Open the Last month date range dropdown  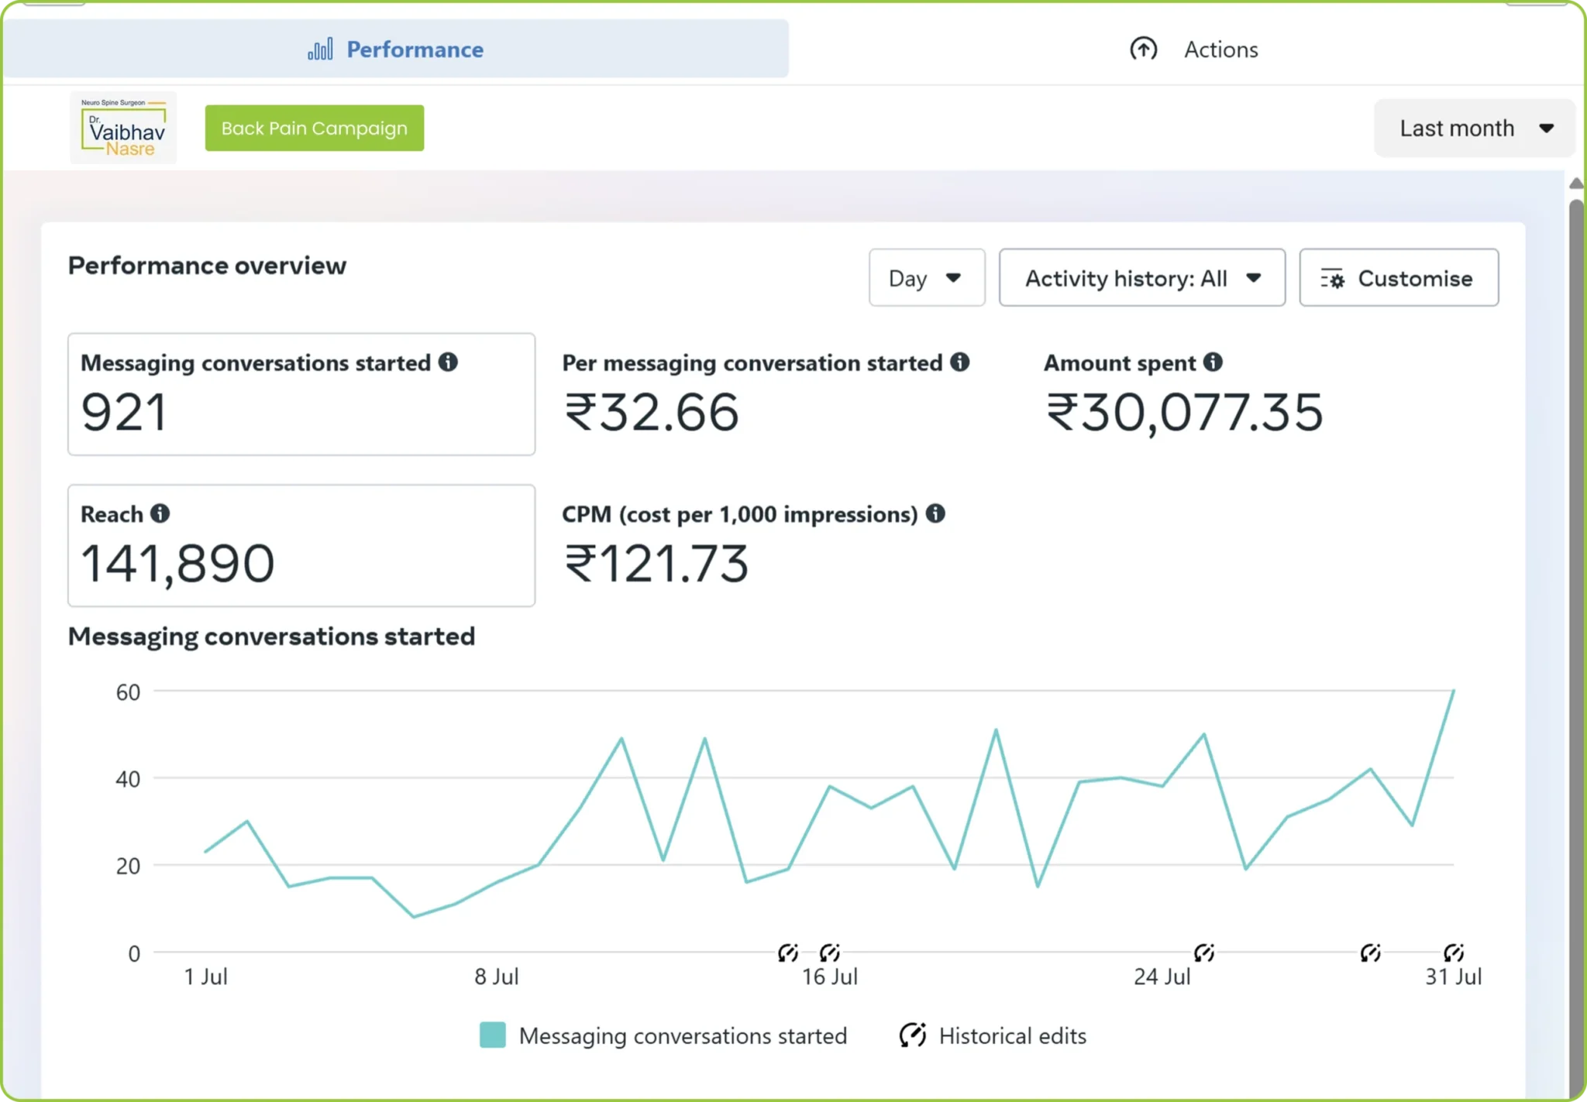click(1475, 129)
